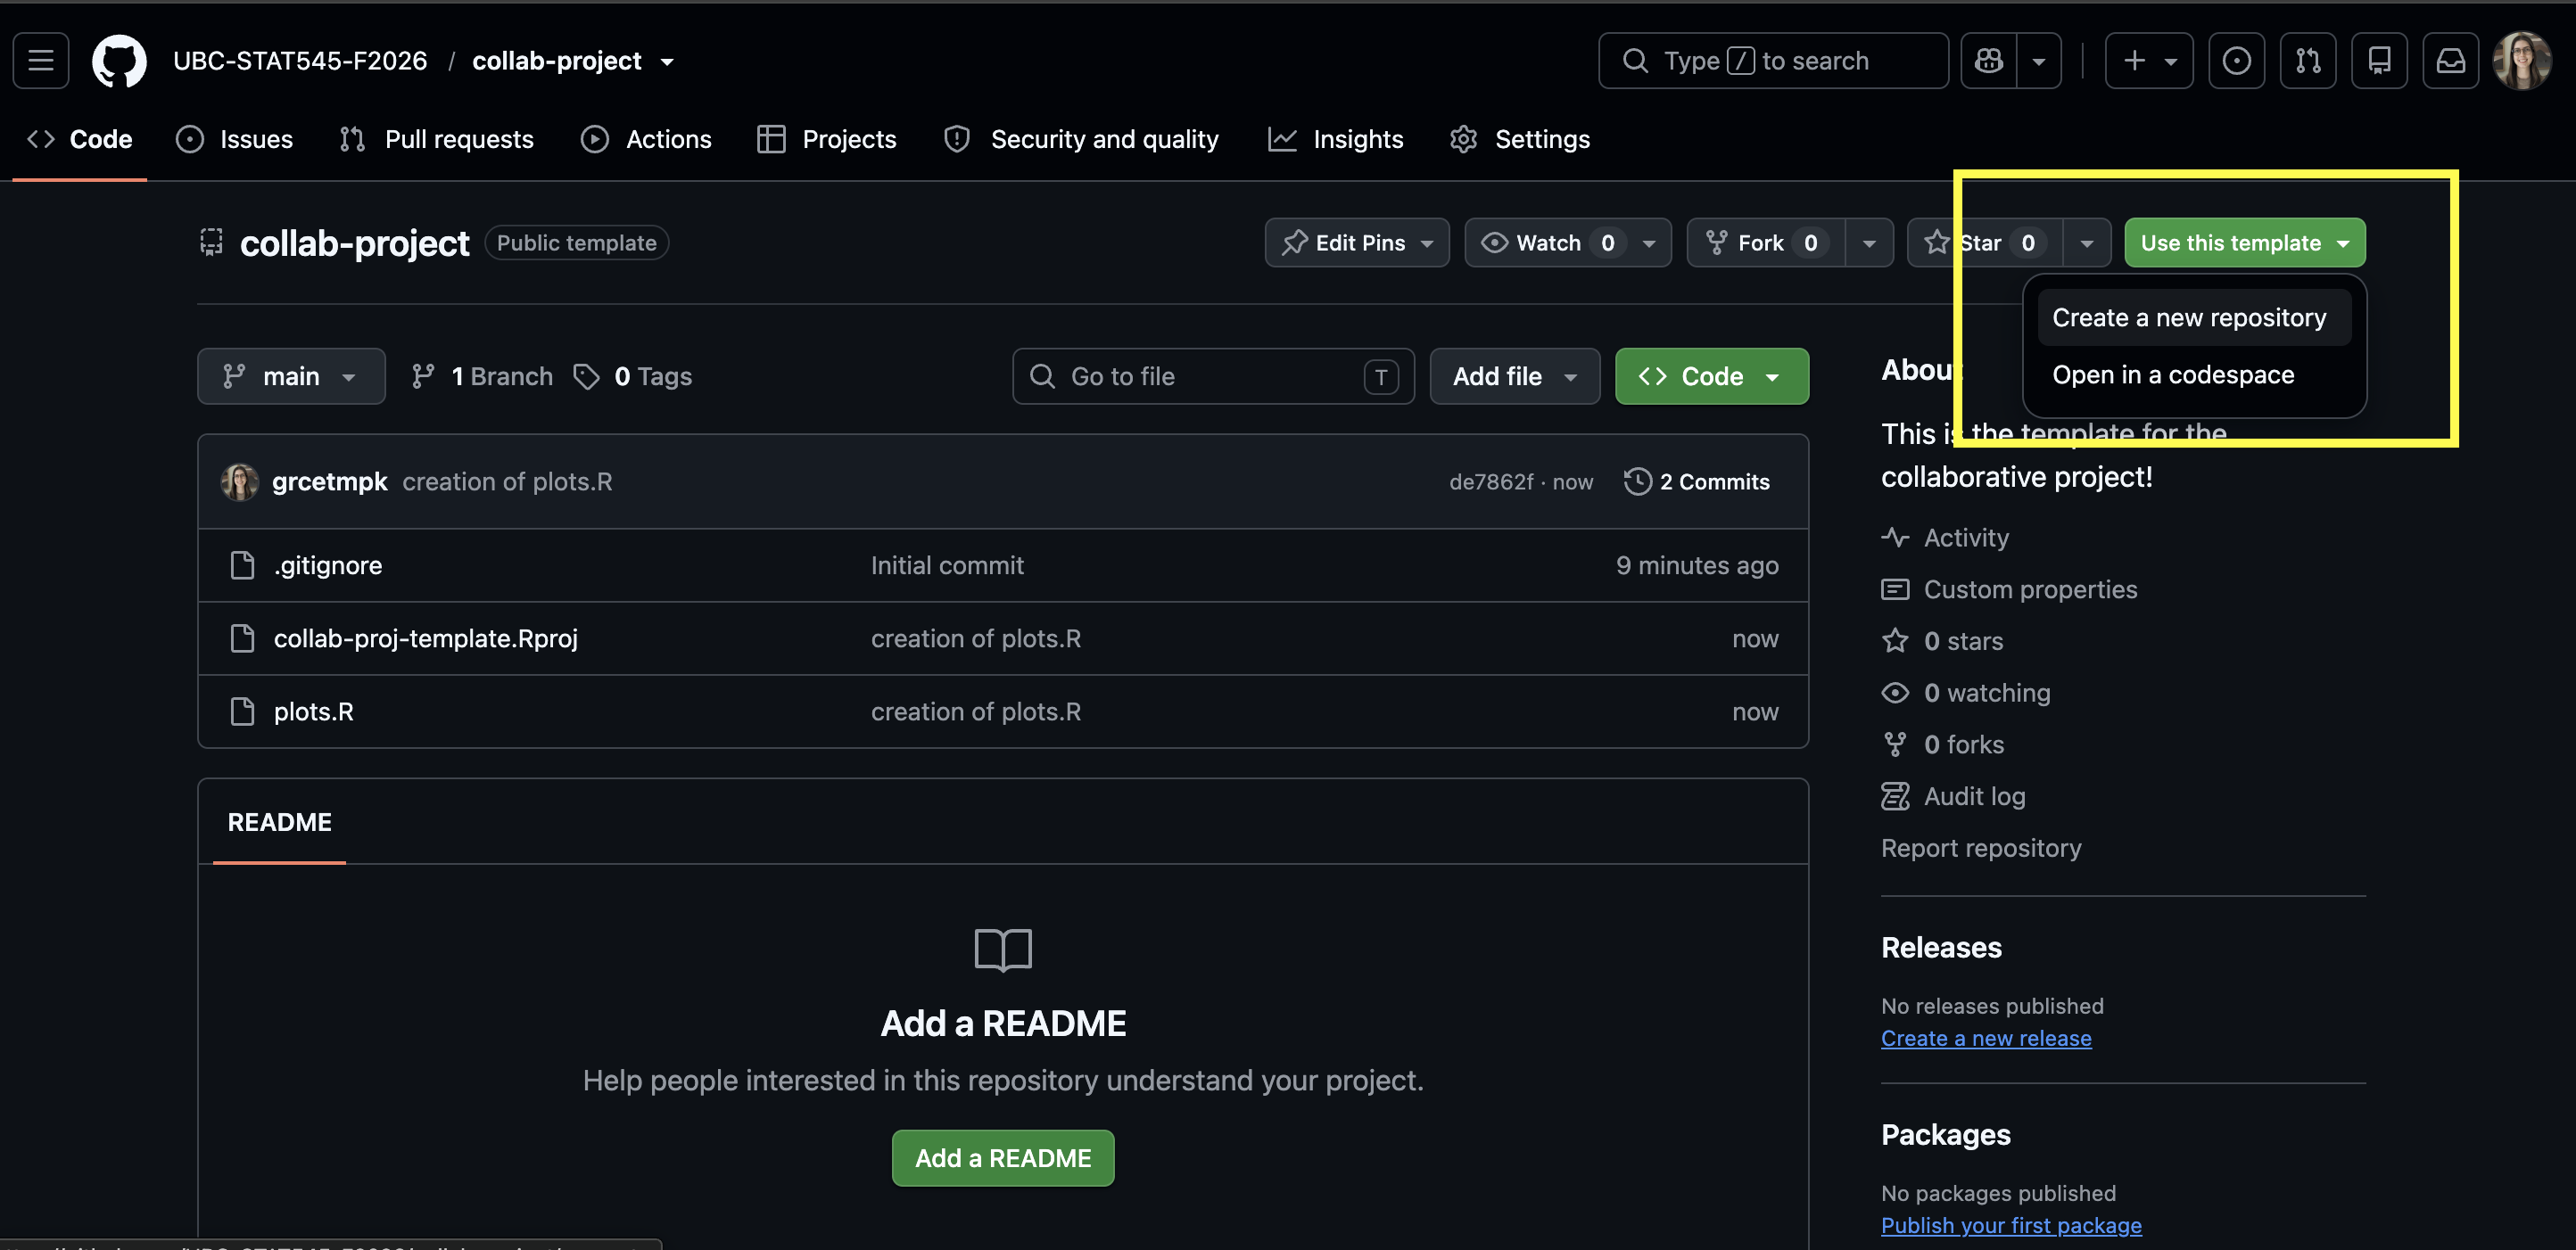Switch to the Issues tab
The width and height of the screenshot is (2576, 1250).
[235, 139]
